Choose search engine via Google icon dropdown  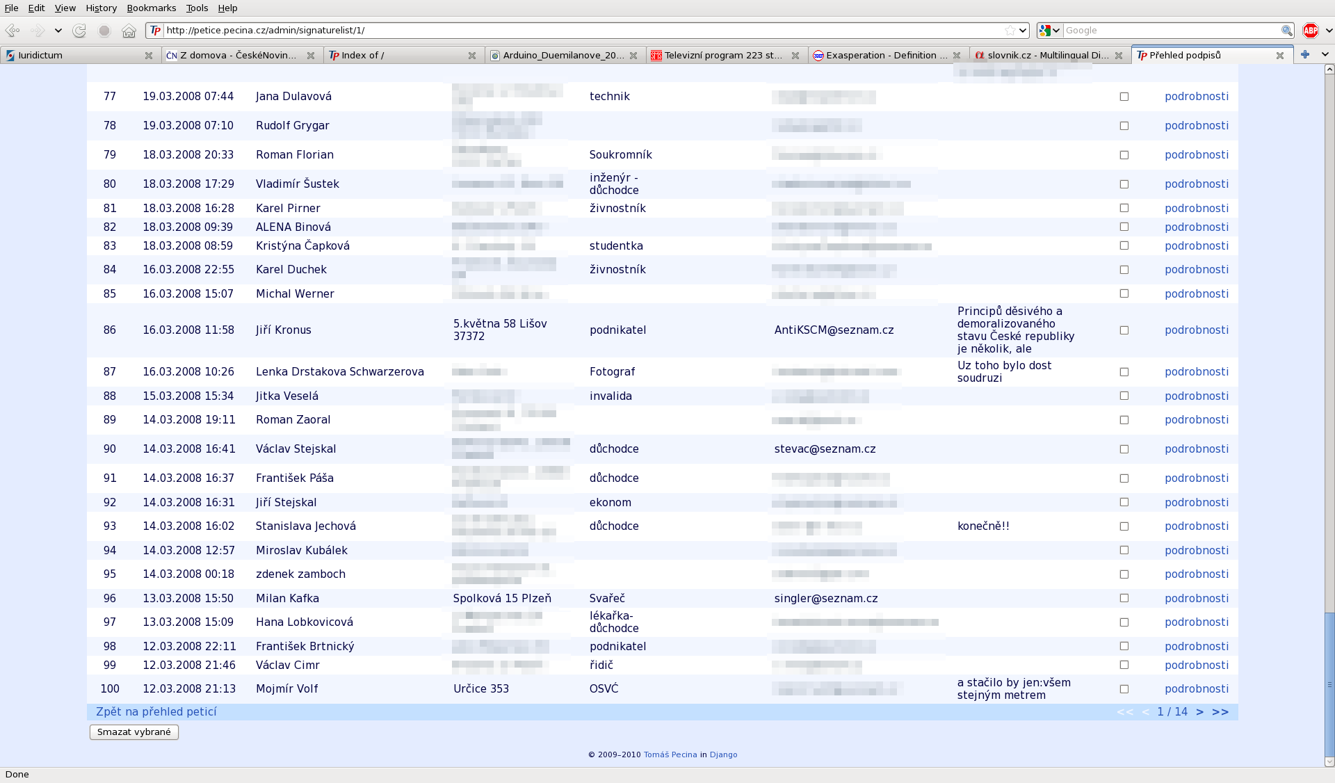(x=1049, y=31)
